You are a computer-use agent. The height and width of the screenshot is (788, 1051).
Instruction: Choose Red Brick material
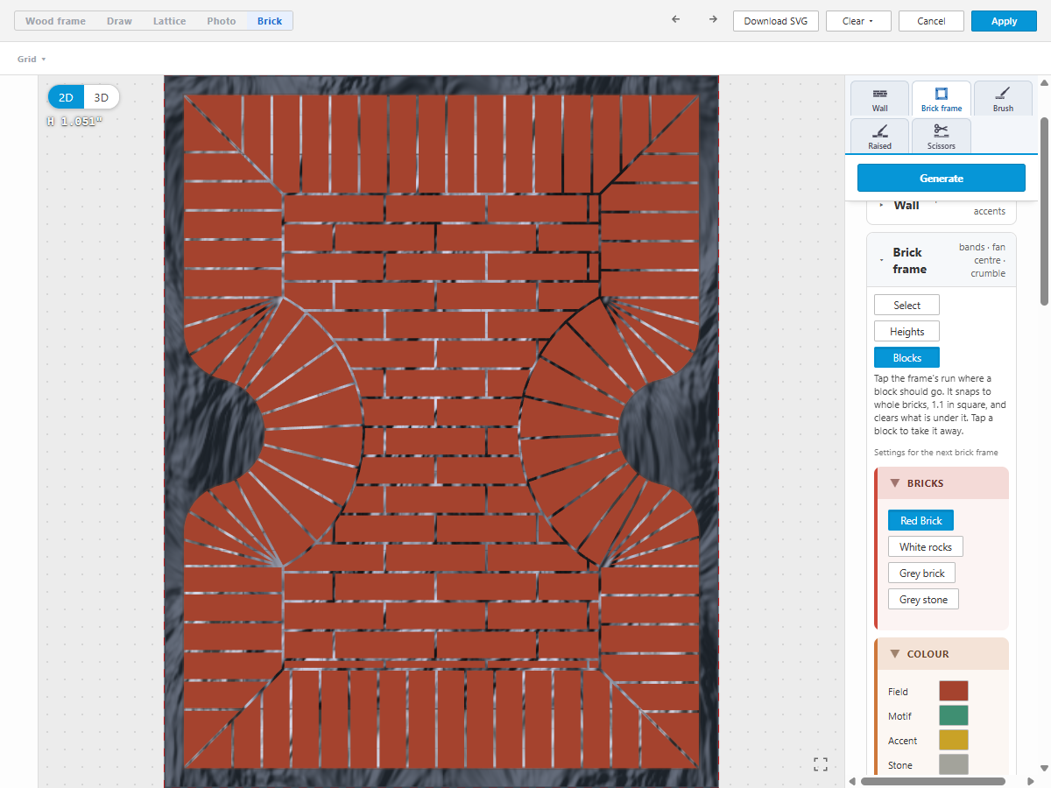click(x=921, y=520)
